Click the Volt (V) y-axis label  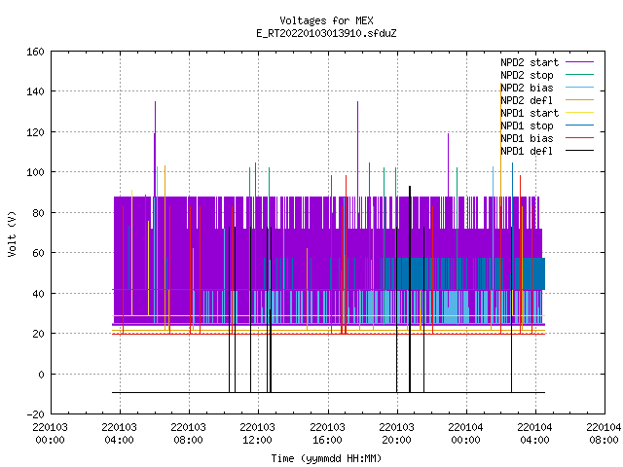tap(12, 234)
